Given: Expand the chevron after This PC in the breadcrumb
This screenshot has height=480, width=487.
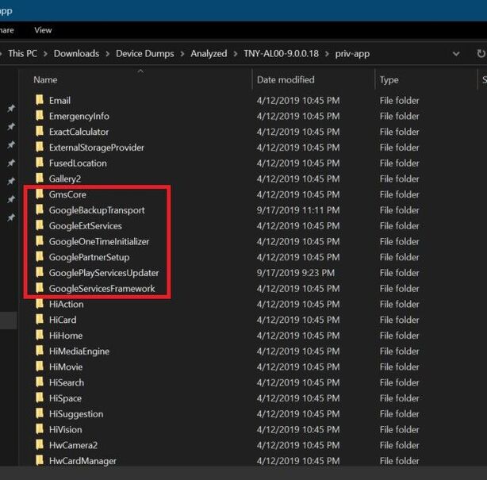Looking at the screenshot, I should (46, 53).
